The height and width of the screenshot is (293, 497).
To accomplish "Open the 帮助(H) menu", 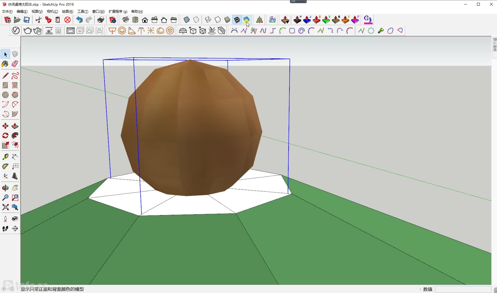I will tap(137, 12).
